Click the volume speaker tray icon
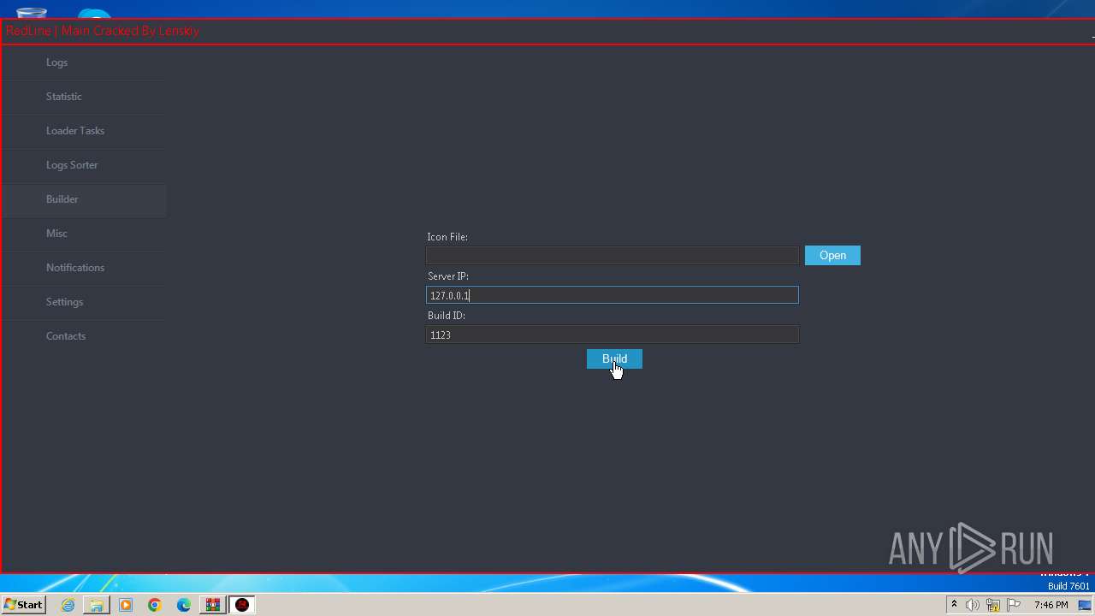Screen dimensions: 1095x616 [973, 605]
